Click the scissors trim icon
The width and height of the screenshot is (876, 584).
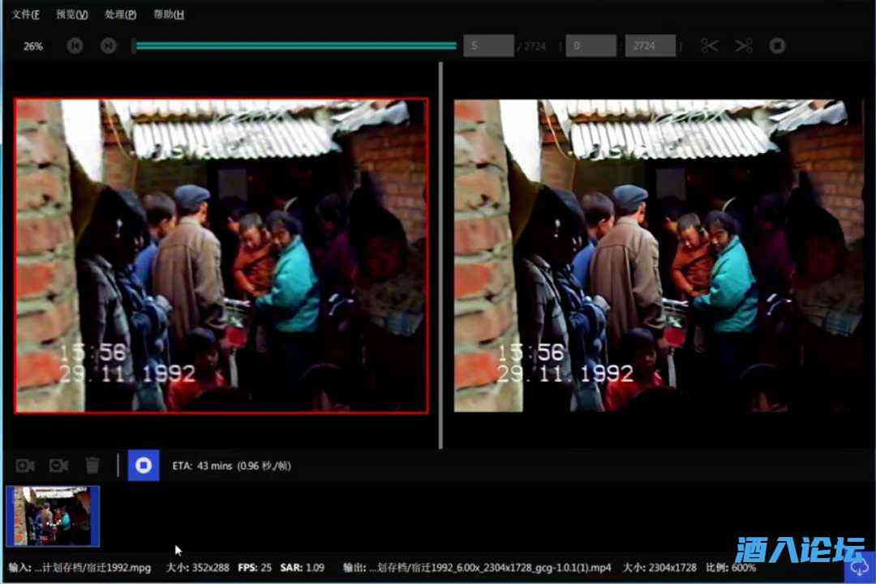[x=710, y=46]
